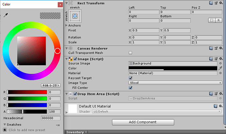The image size is (226, 134).
Task: Open the UI/Default Shader dropdown
Action: (157, 111)
